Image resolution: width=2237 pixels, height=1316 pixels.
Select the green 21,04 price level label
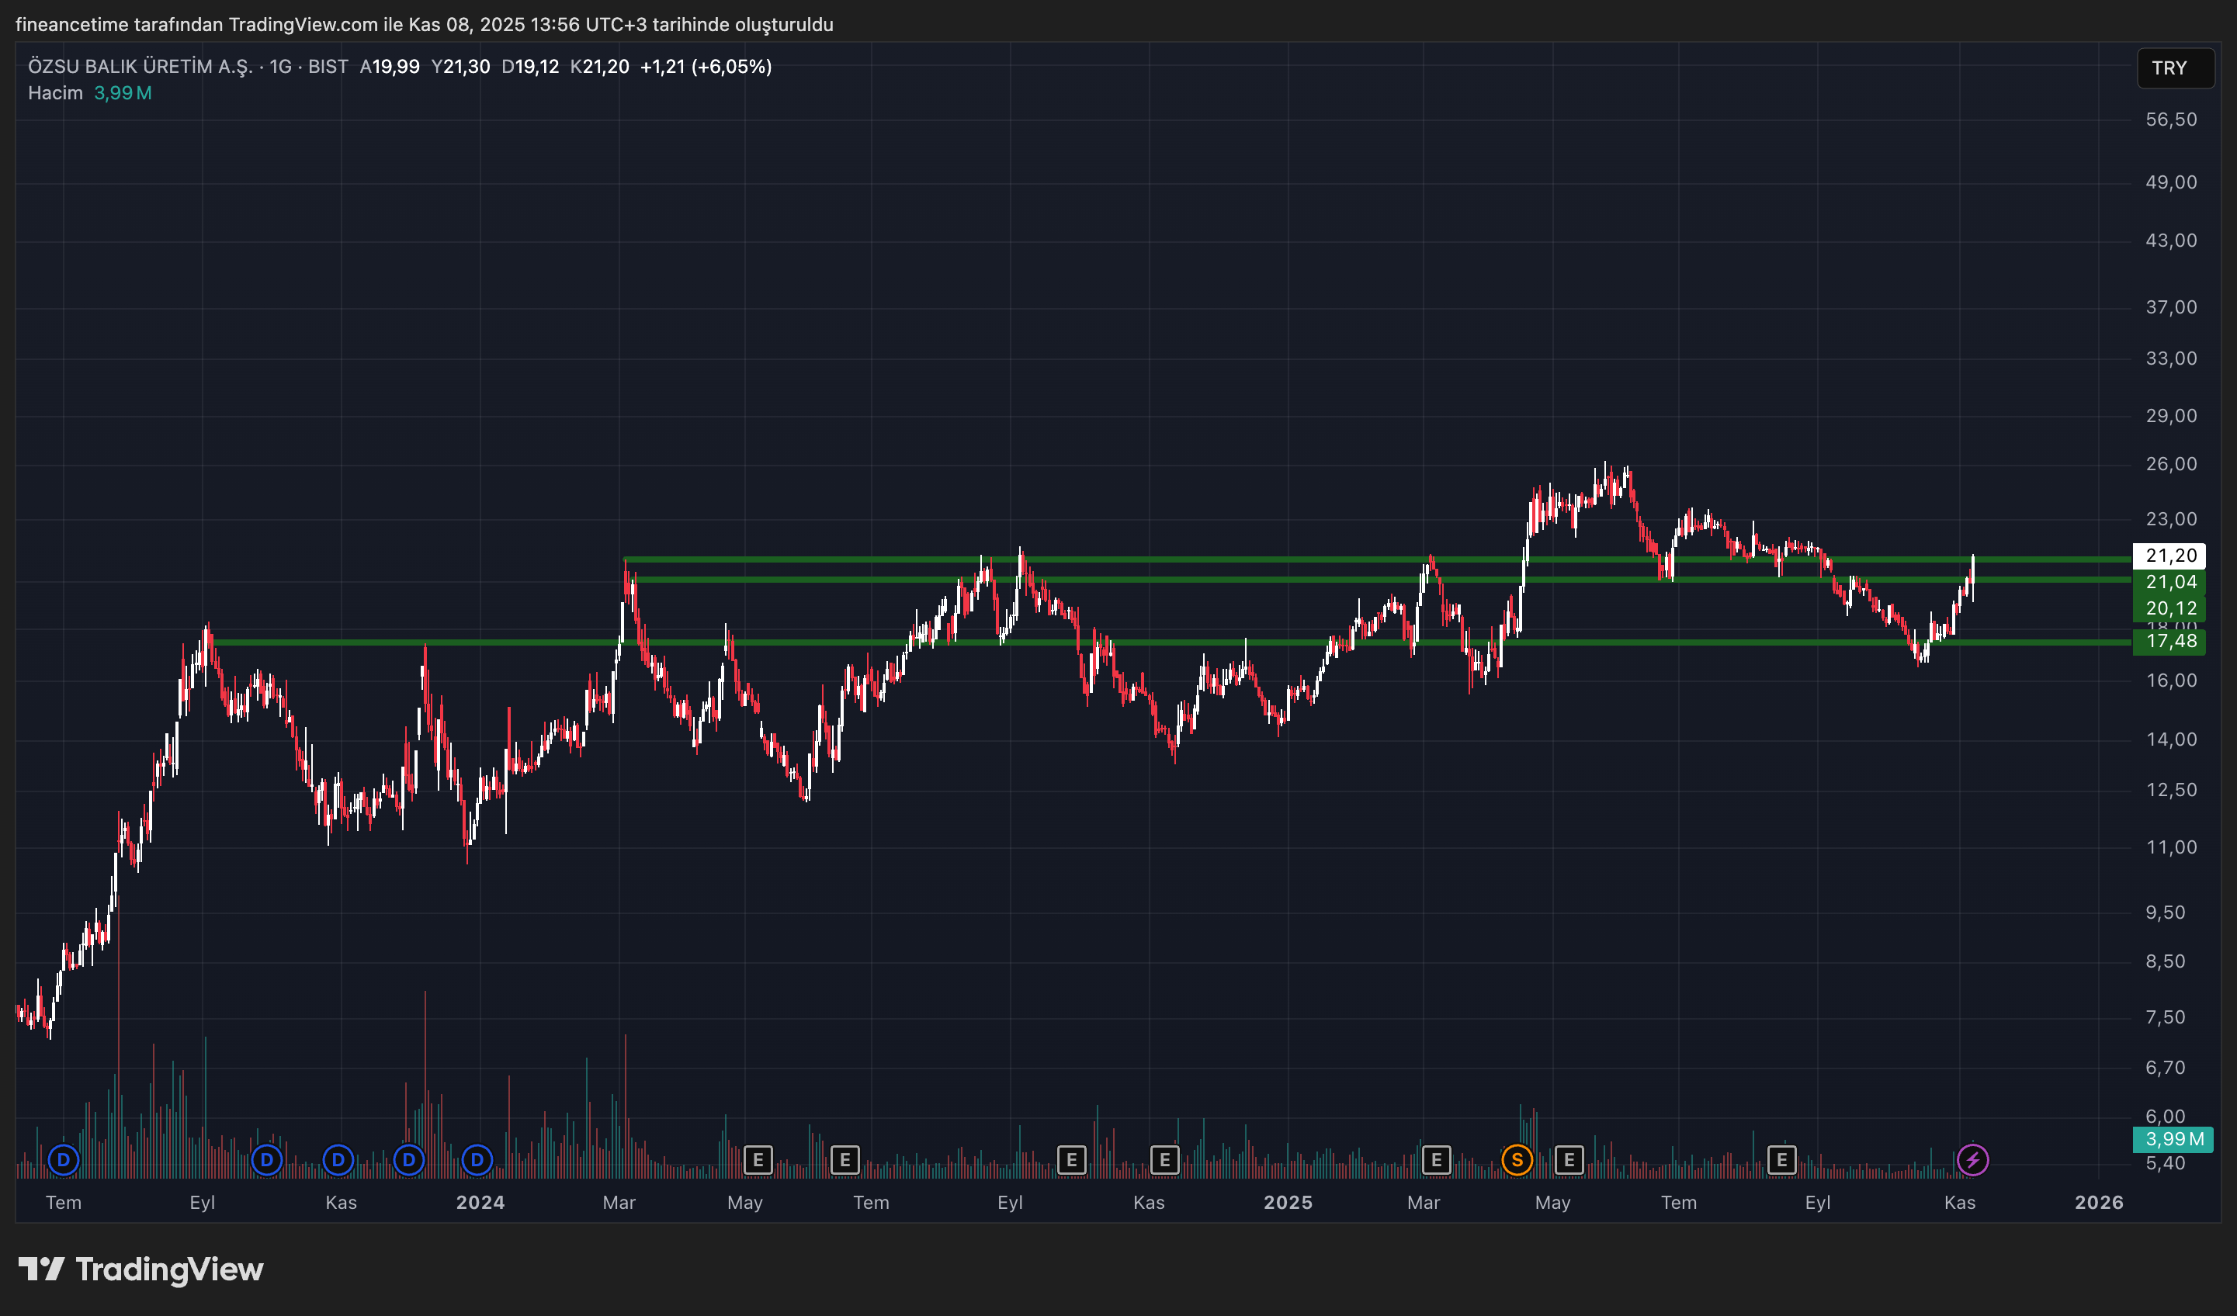point(2169,582)
